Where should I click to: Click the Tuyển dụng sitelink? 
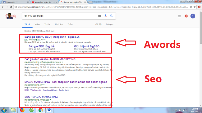point(64,90)
